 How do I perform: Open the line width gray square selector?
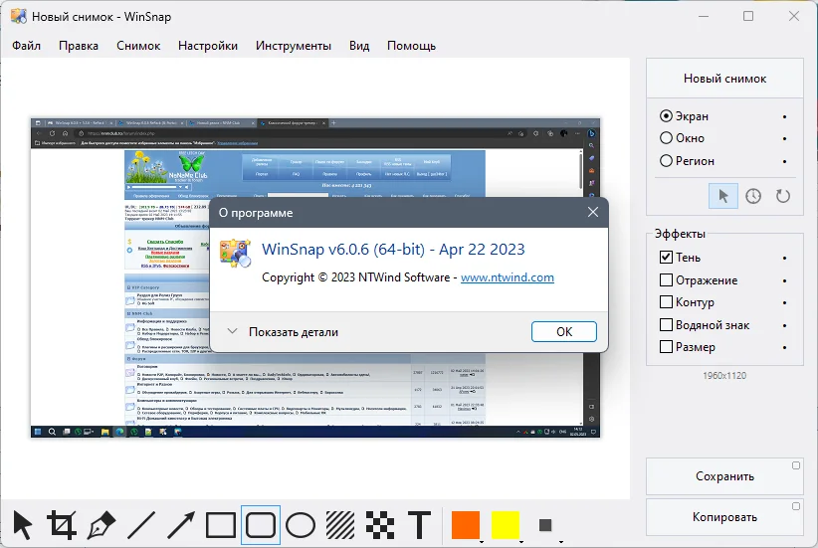tap(545, 524)
